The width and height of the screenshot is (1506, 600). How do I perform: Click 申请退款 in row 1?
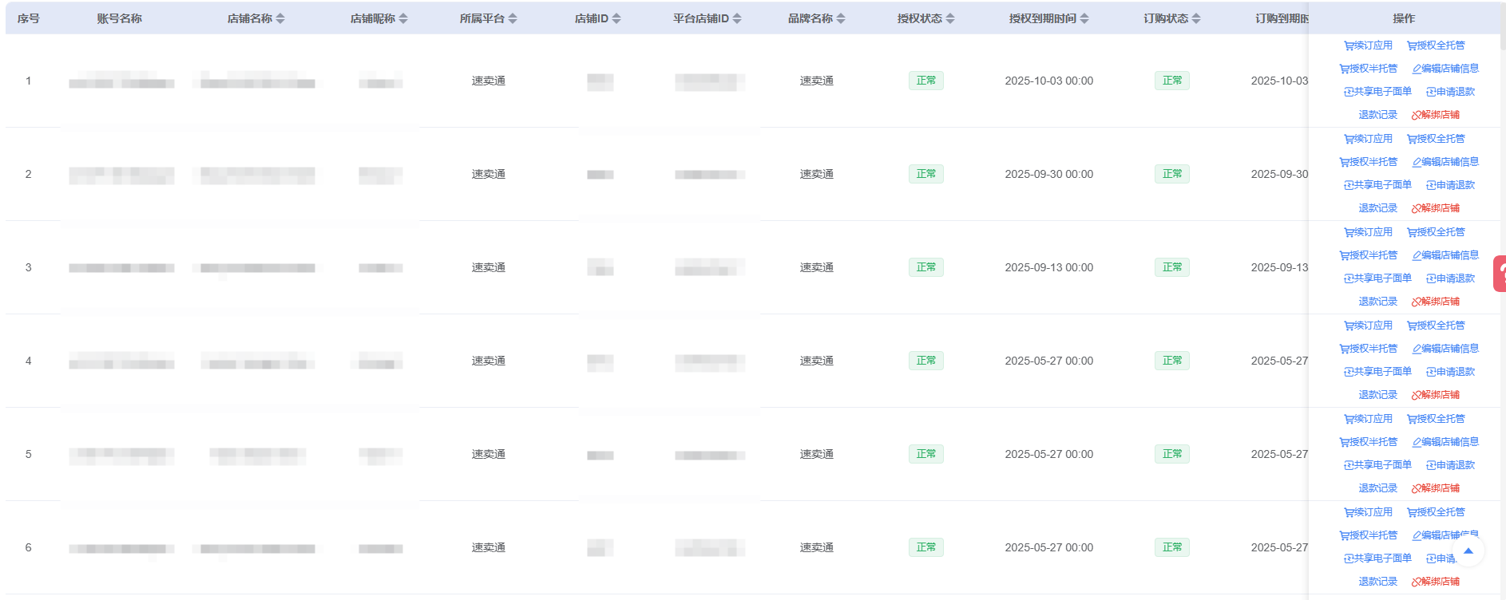1450,92
